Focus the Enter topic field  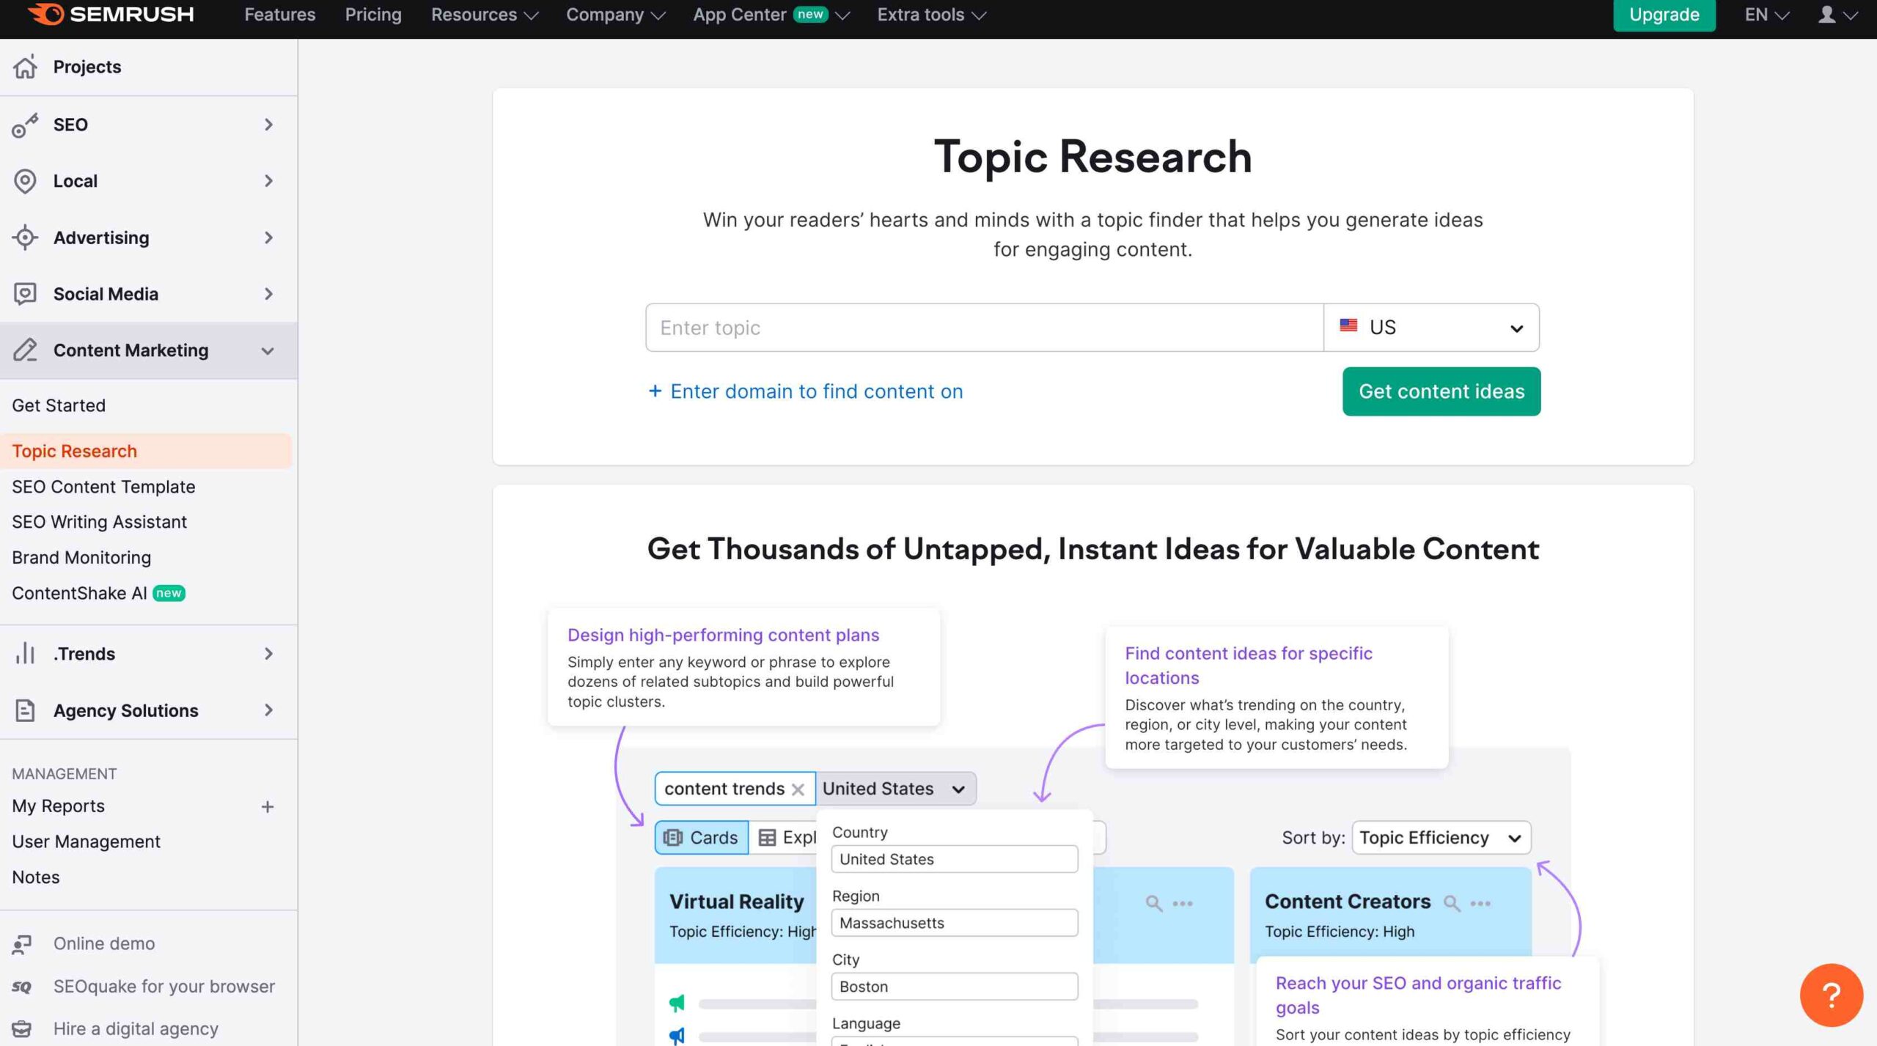pyautogui.click(x=985, y=327)
